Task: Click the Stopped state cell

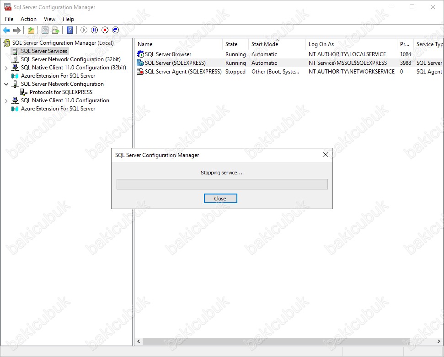Action: coord(235,72)
